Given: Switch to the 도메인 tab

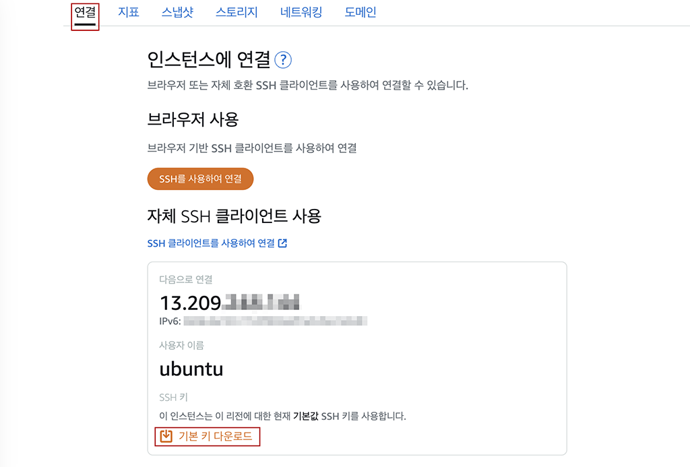Looking at the screenshot, I should click(360, 12).
